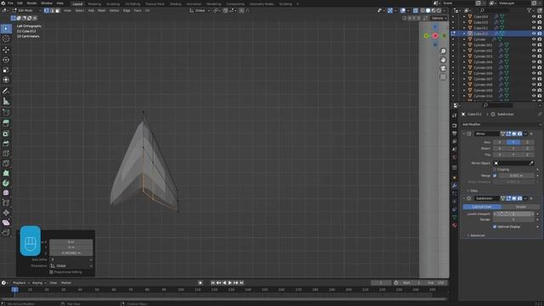Select the Extrude Region tool
This screenshot has height=306, width=544.
[x=6, y=123]
